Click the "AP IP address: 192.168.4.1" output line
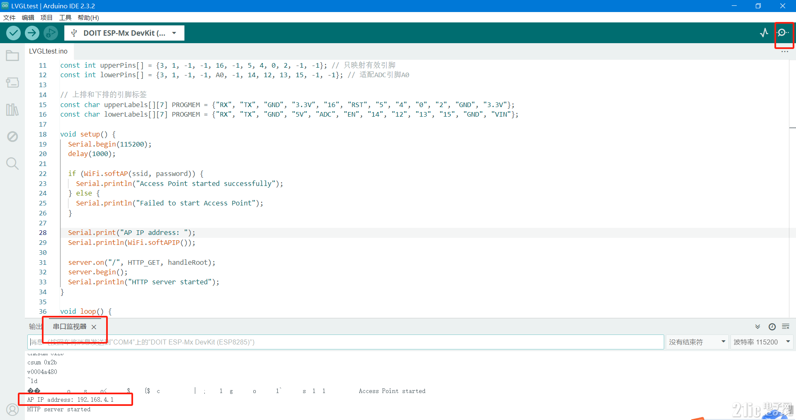This screenshot has height=420, width=796. 70,400
